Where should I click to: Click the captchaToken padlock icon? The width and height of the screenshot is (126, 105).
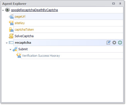tap(11, 30)
